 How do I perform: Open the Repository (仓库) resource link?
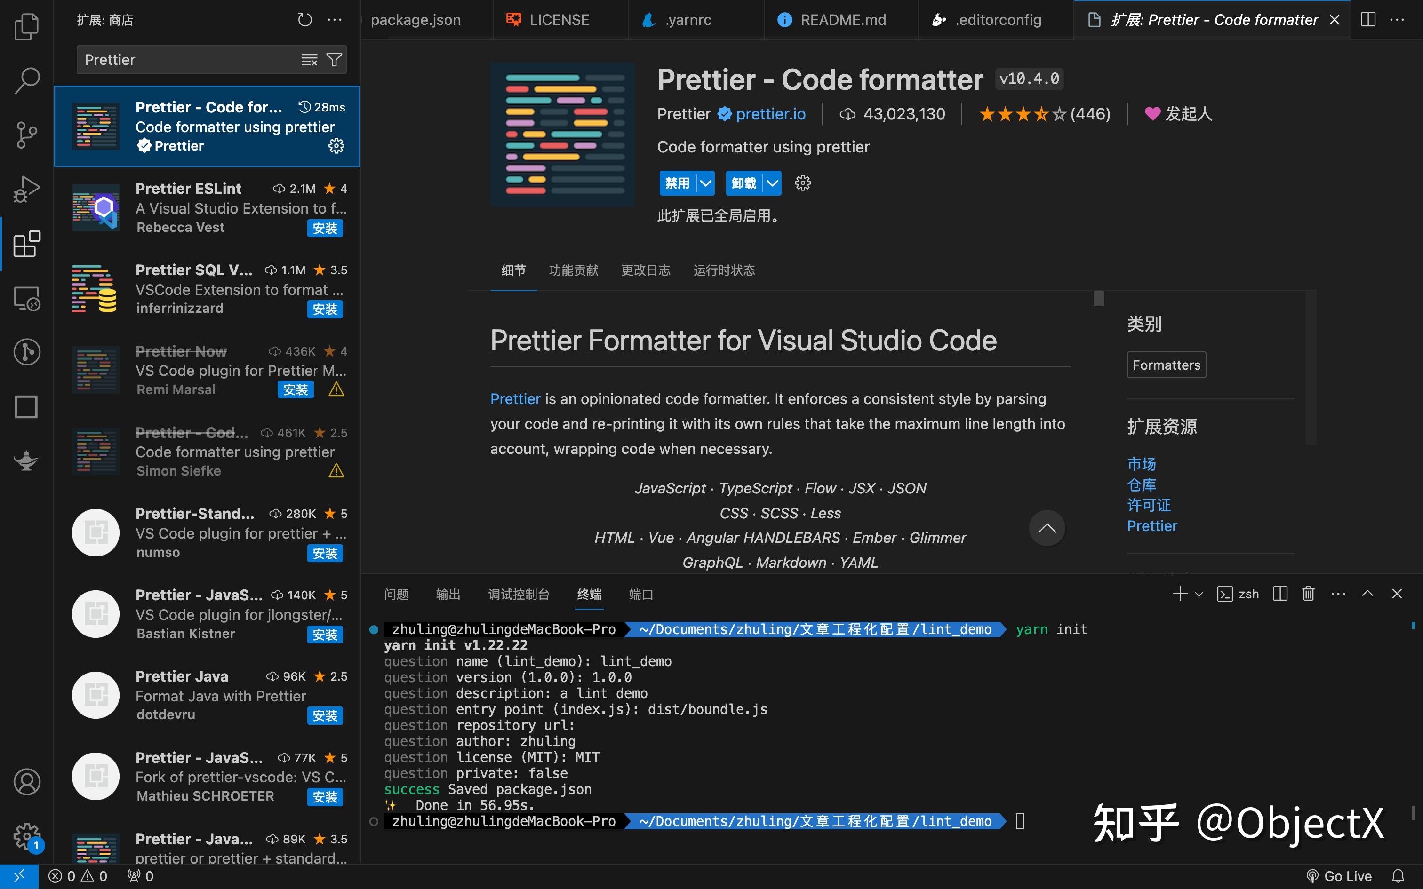(x=1141, y=485)
